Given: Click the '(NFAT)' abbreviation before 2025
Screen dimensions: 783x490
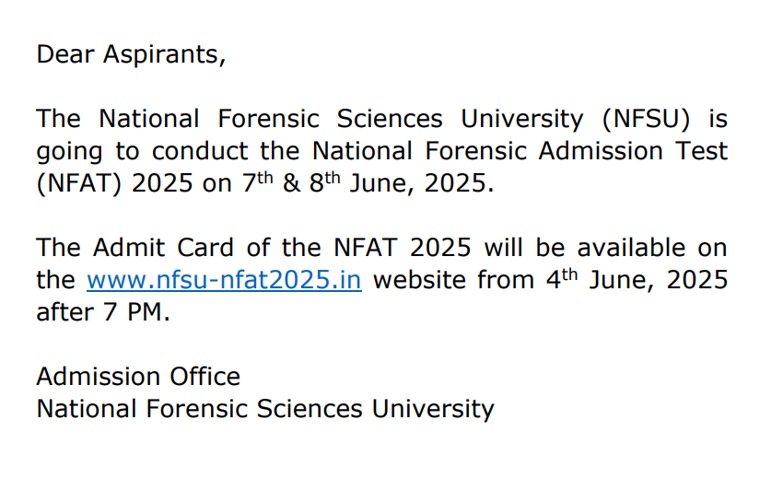Looking at the screenshot, I should tap(79, 183).
